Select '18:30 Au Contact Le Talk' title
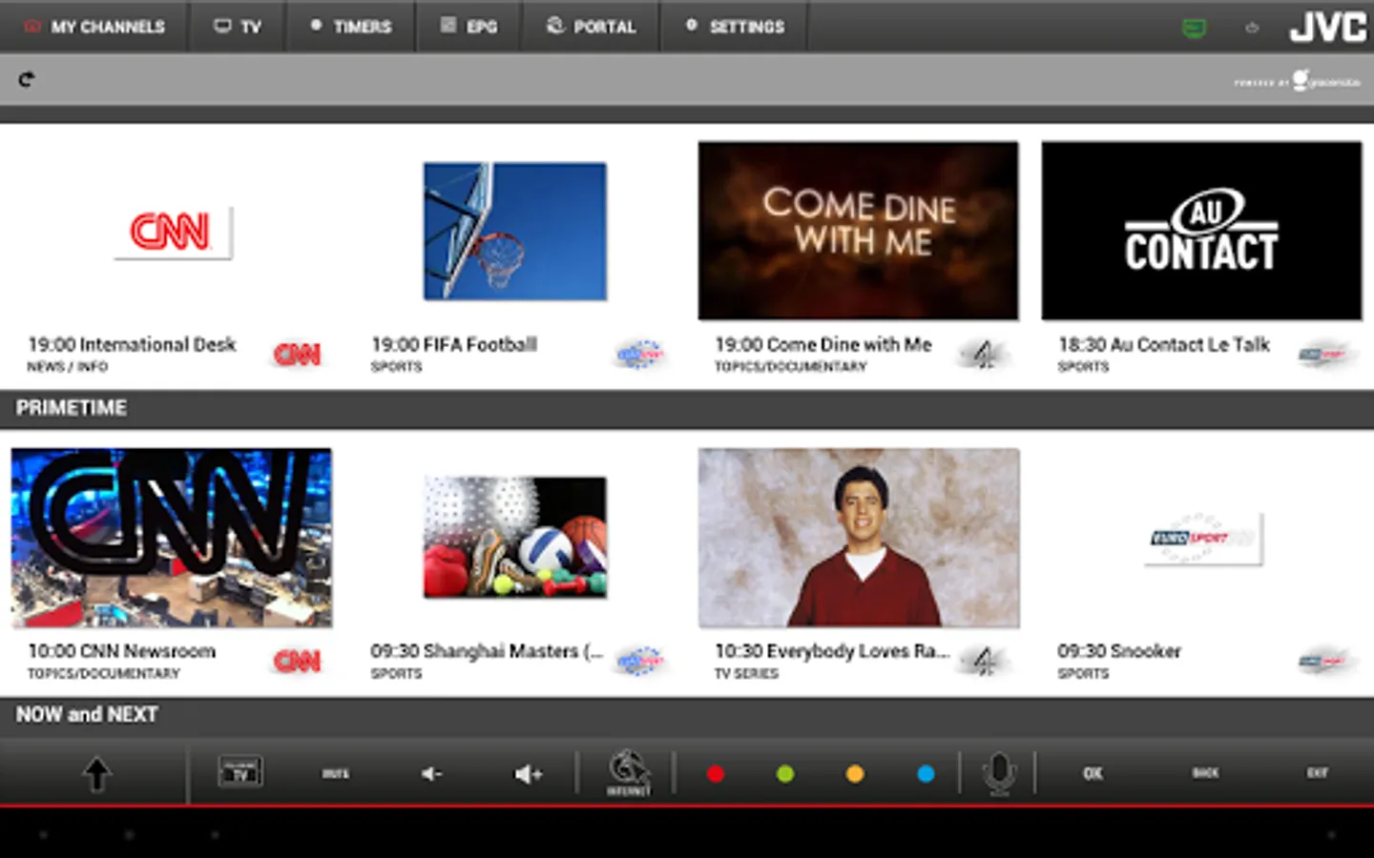Image resolution: width=1374 pixels, height=858 pixels. coord(1164,344)
